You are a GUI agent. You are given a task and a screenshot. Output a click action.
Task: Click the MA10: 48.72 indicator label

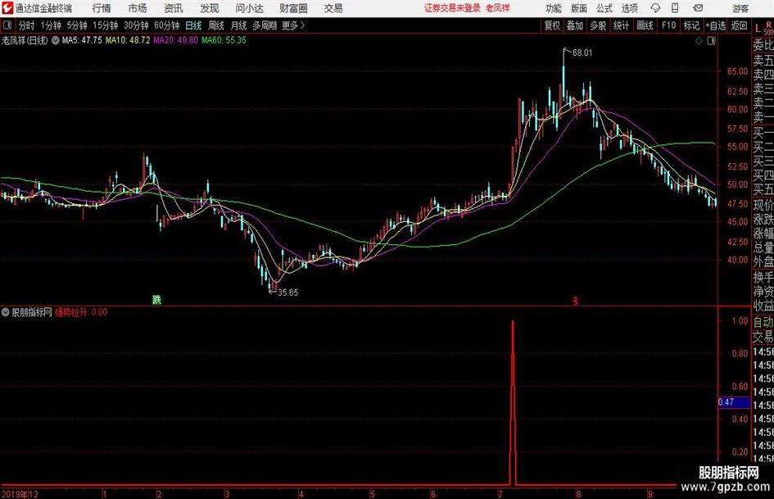127,40
